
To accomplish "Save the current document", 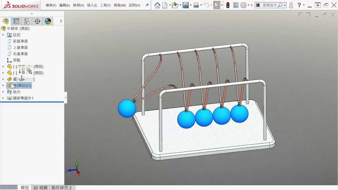I will [x=185, y=5].
